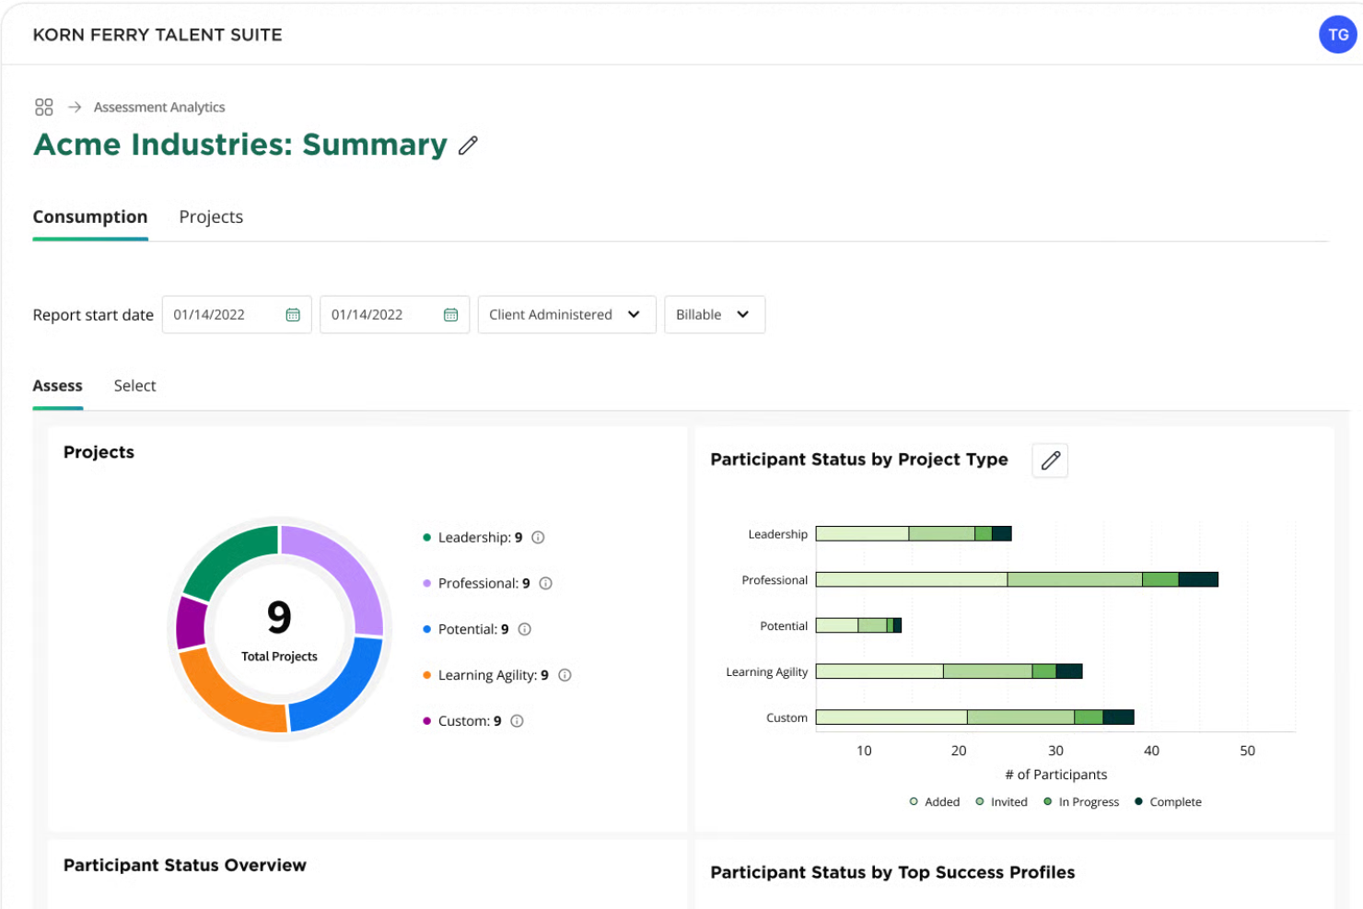
Task: Show info tooltip for Custom projects
Action: [518, 721]
